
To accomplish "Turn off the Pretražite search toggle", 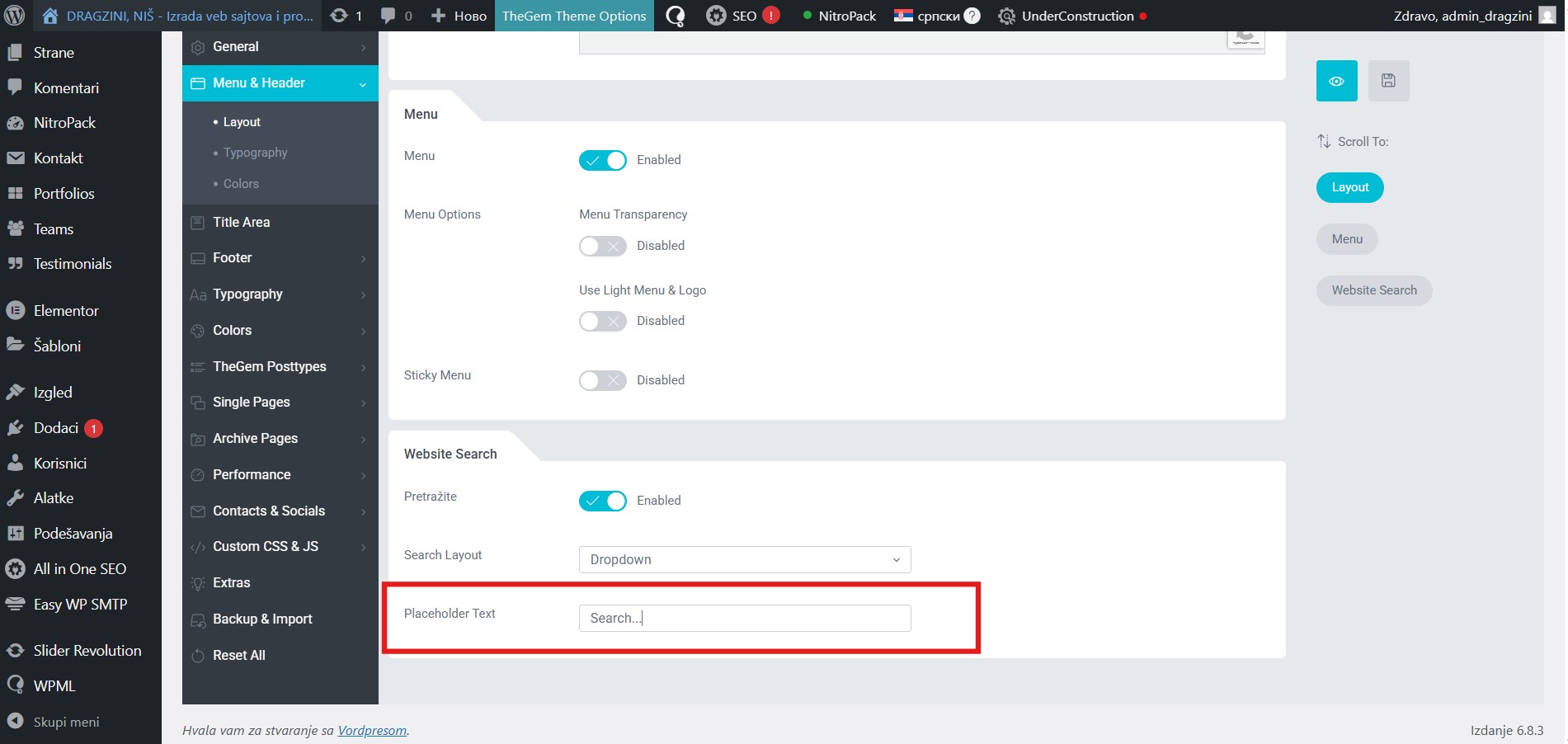I will click(x=603, y=501).
